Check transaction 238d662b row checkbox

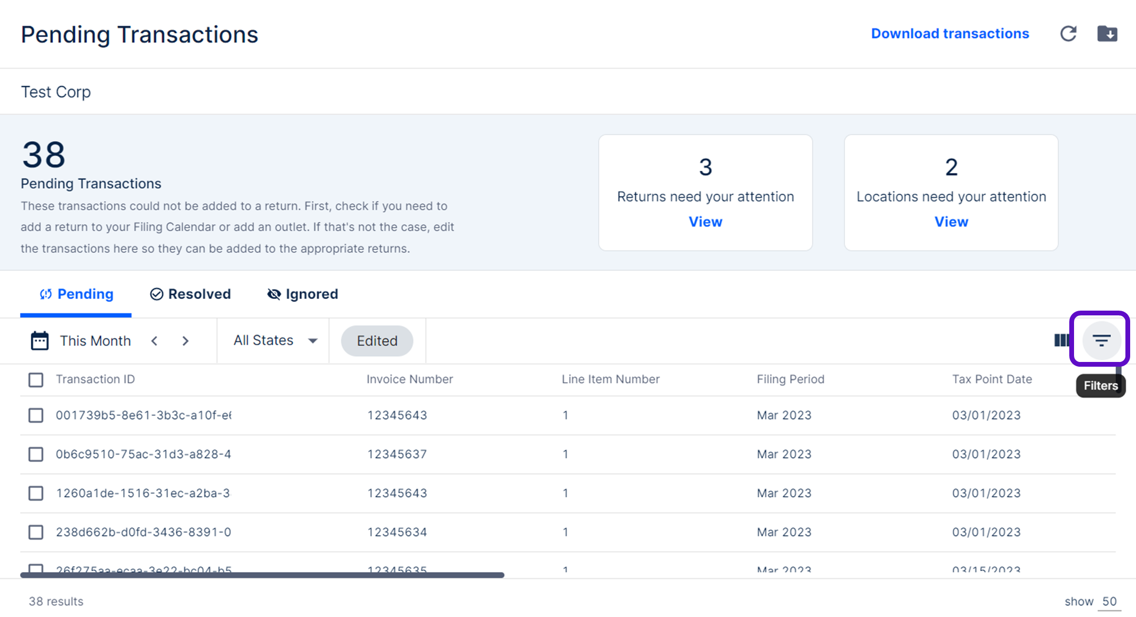36,532
